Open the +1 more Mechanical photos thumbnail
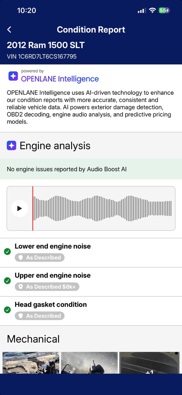Image resolution: width=182 pixels, height=395 pixels. [x=149, y=363]
